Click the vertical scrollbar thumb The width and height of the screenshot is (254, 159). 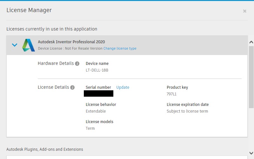coord(251,77)
